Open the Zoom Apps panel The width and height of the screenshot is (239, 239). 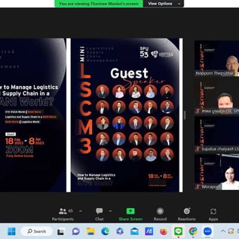tap(213, 215)
